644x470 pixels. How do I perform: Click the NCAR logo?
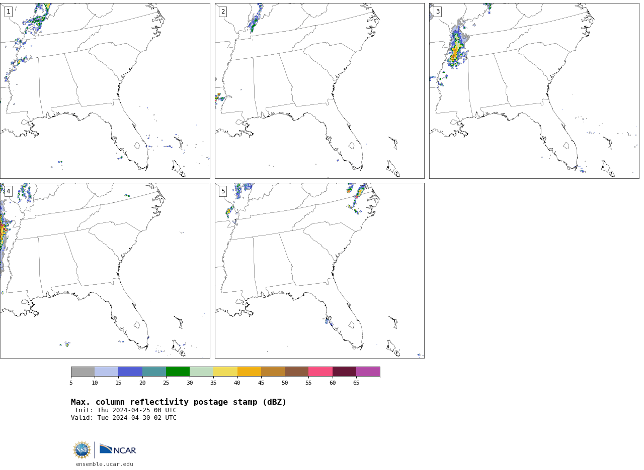tap(118, 449)
